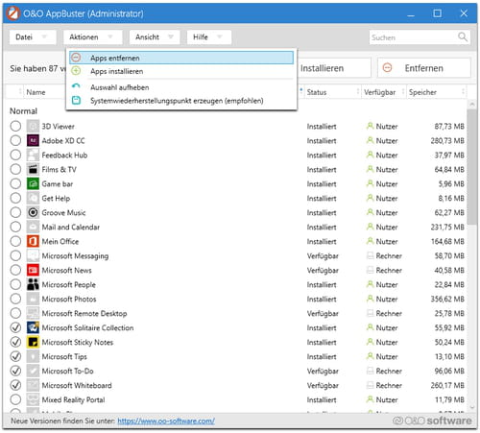Screen dimensions: 480x433
Task: Click the 356,62 MB size value
Action: pyautogui.click(x=447, y=299)
